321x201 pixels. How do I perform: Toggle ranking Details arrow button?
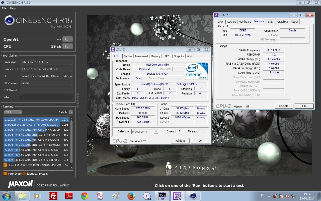(x=71, y=112)
